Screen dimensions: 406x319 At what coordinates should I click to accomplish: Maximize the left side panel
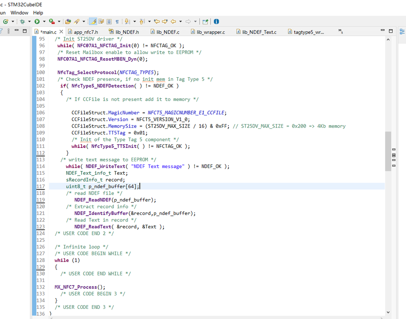(x=25, y=31)
